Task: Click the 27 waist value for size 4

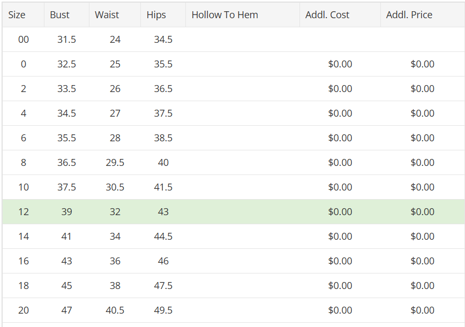Action: pos(115,113)
